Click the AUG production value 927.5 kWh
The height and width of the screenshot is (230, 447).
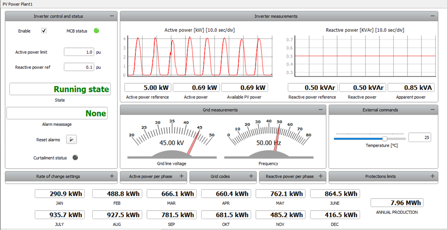[x=117, y=215]
